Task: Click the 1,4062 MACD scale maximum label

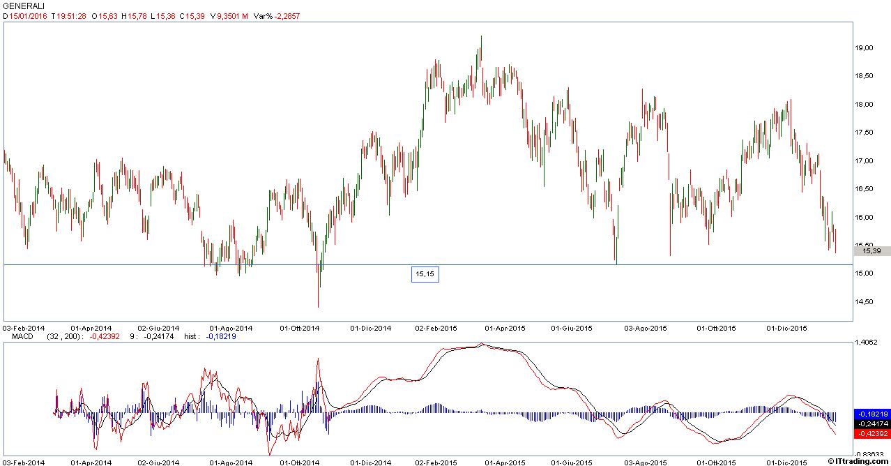Action: 867,343
